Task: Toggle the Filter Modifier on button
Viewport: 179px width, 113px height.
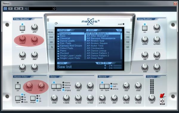Action: coord(22,28)
